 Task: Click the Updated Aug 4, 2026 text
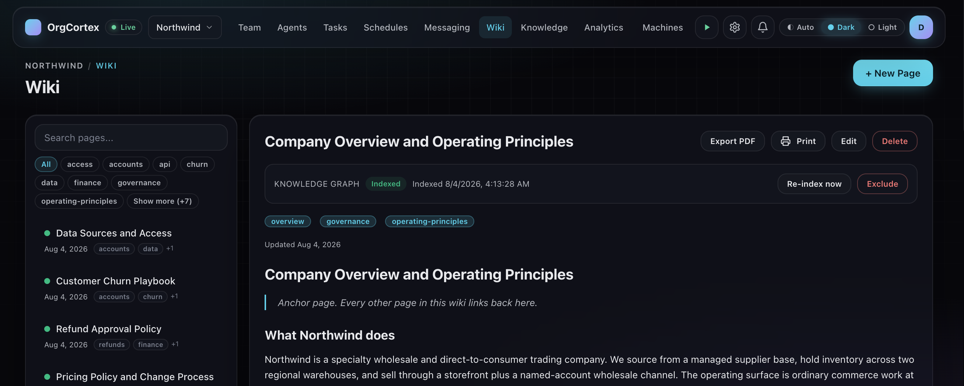(x=303, y=245)
